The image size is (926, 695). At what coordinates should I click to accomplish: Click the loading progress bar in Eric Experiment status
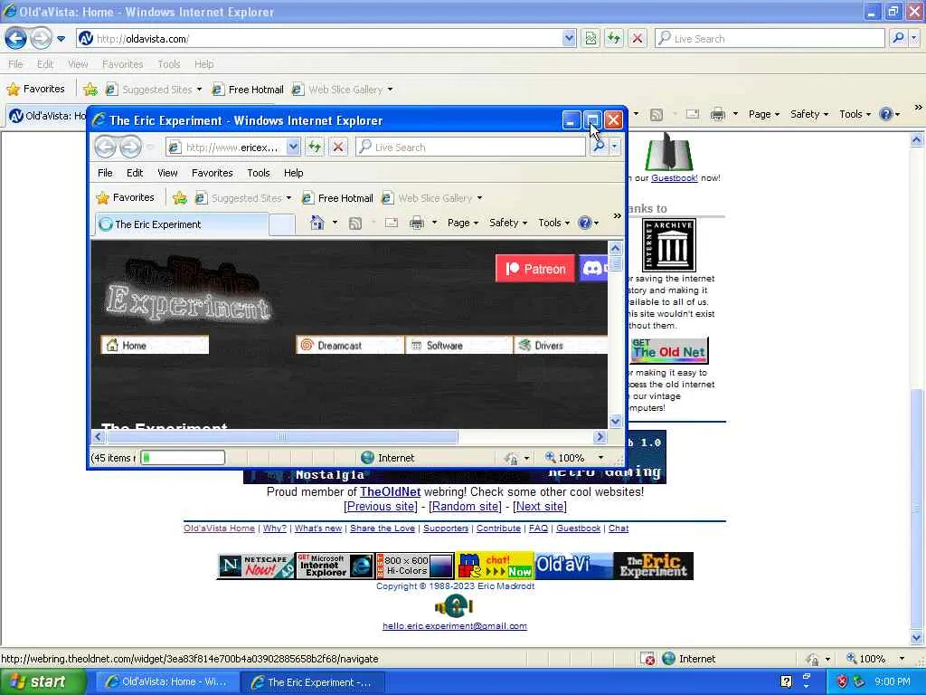tap(183, 457)
